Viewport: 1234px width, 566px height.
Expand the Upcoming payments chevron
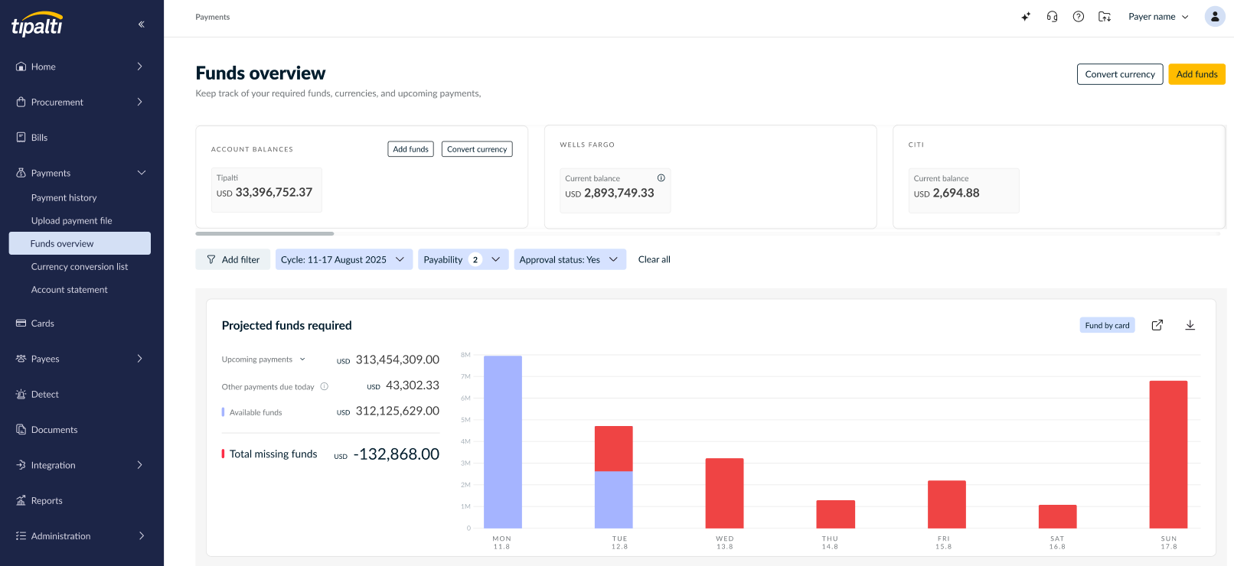(302, 359)
